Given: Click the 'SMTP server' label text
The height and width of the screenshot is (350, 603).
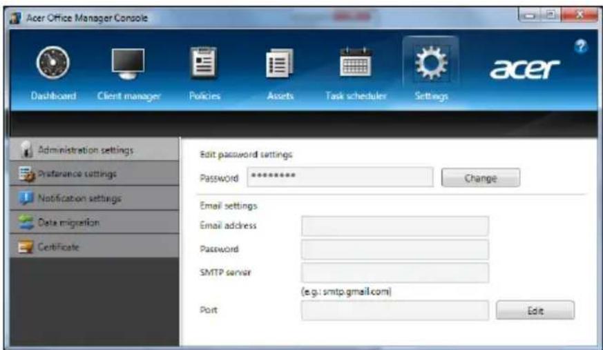Looking at the screenshot, I should pyautogui.click(x=225, y=273).
